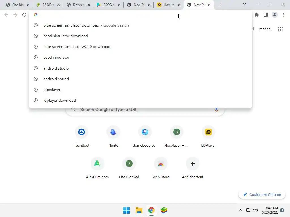Open the GameLoop shortcut
Viewport: 290px width, 217px height.
click(x=145, y=136)
